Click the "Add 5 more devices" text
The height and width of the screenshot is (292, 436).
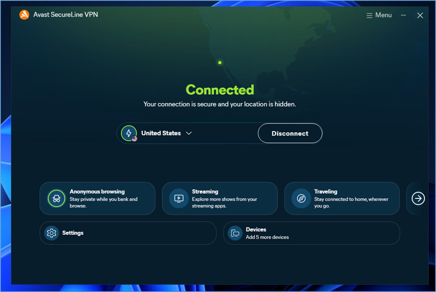click(x=267, y=237)
